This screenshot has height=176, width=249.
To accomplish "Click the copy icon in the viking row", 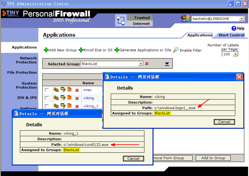I will pos(56,98).
